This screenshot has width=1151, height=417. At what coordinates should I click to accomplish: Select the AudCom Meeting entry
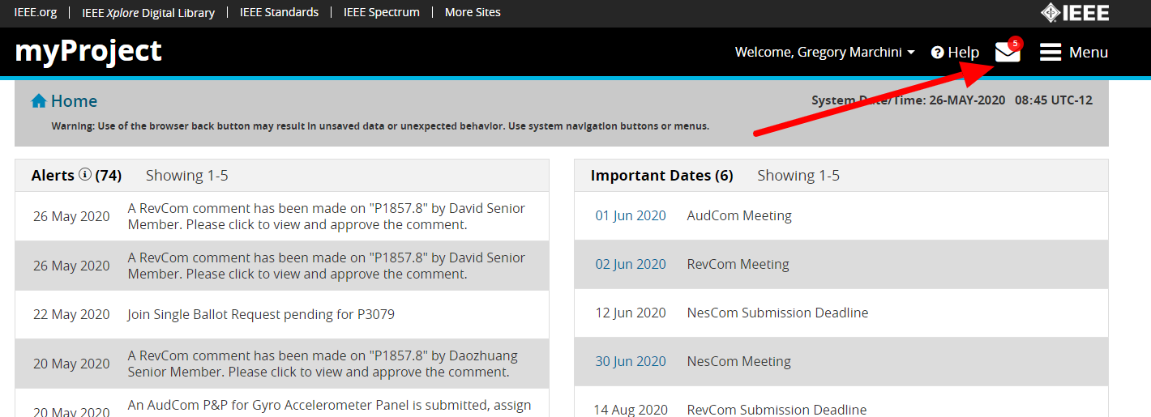(739, 215)
